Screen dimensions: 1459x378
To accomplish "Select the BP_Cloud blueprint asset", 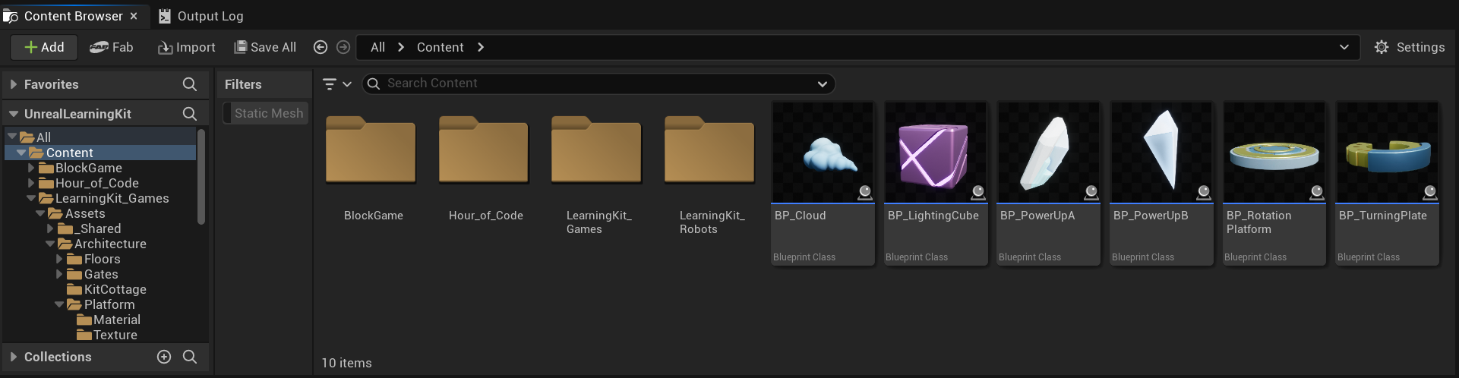I will [x=823, y=184].
